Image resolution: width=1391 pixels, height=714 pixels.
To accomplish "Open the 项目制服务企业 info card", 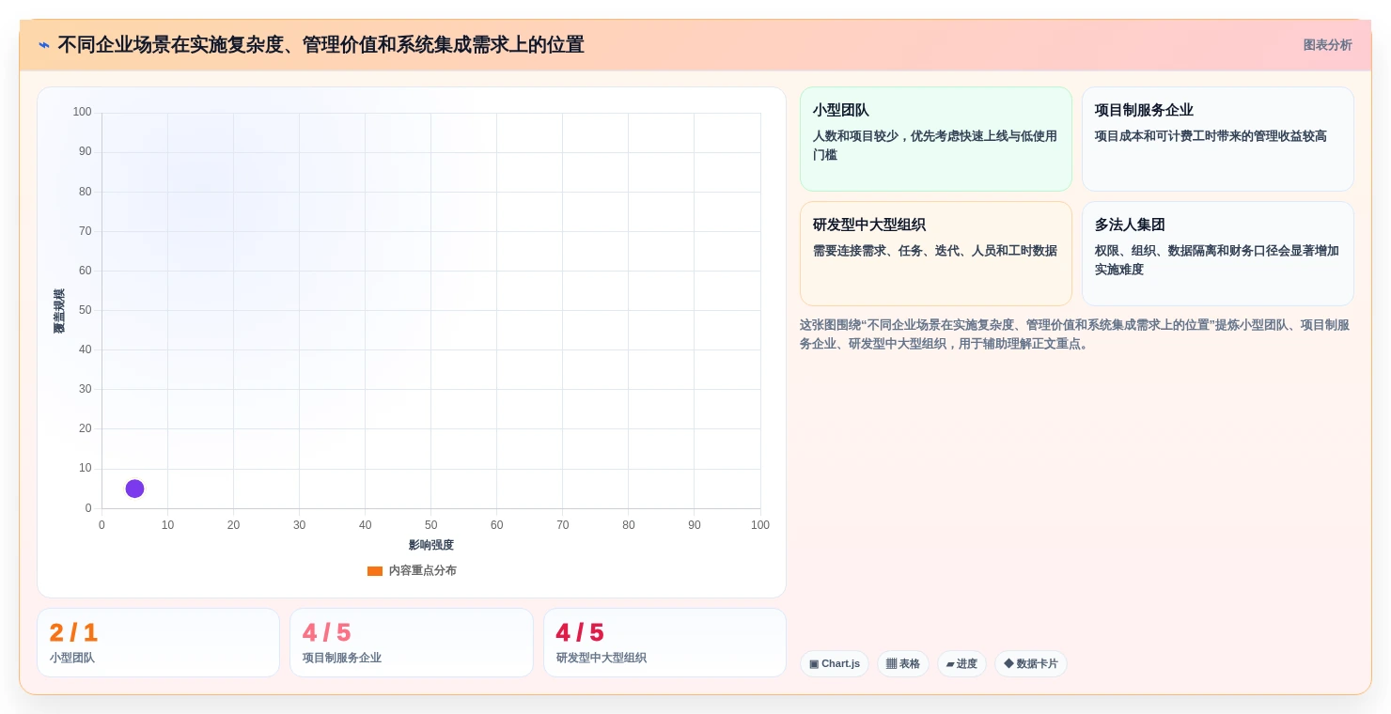I will 1218,139.
